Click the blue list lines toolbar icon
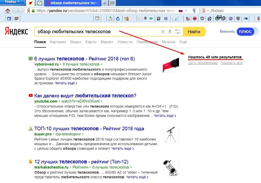 click(166, 19)
